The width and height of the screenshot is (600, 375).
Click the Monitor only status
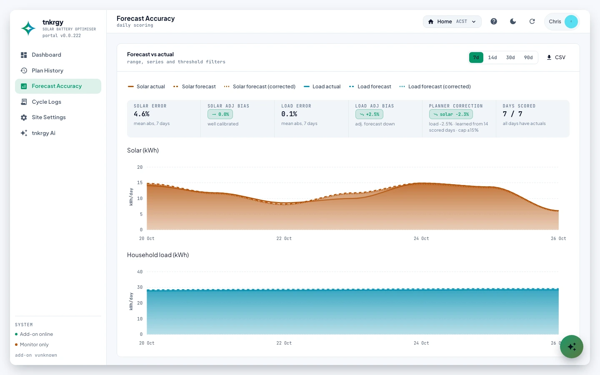click(32, 345)
